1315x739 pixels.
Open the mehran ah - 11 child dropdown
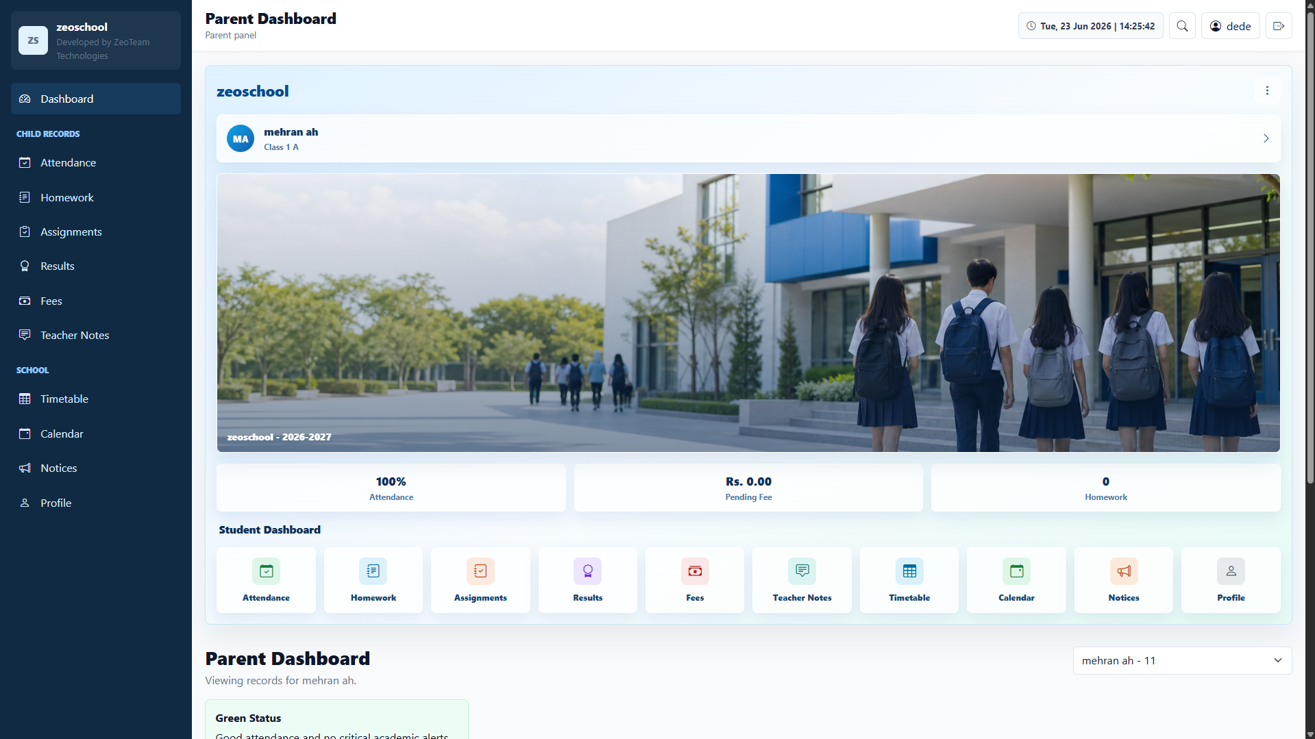[1182, 660]
